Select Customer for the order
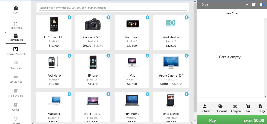This screenshot has width=267, height=124. coord(205,108)
